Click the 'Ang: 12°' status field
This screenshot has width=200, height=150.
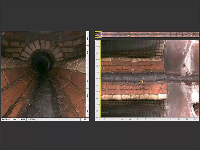coord(16,119)
